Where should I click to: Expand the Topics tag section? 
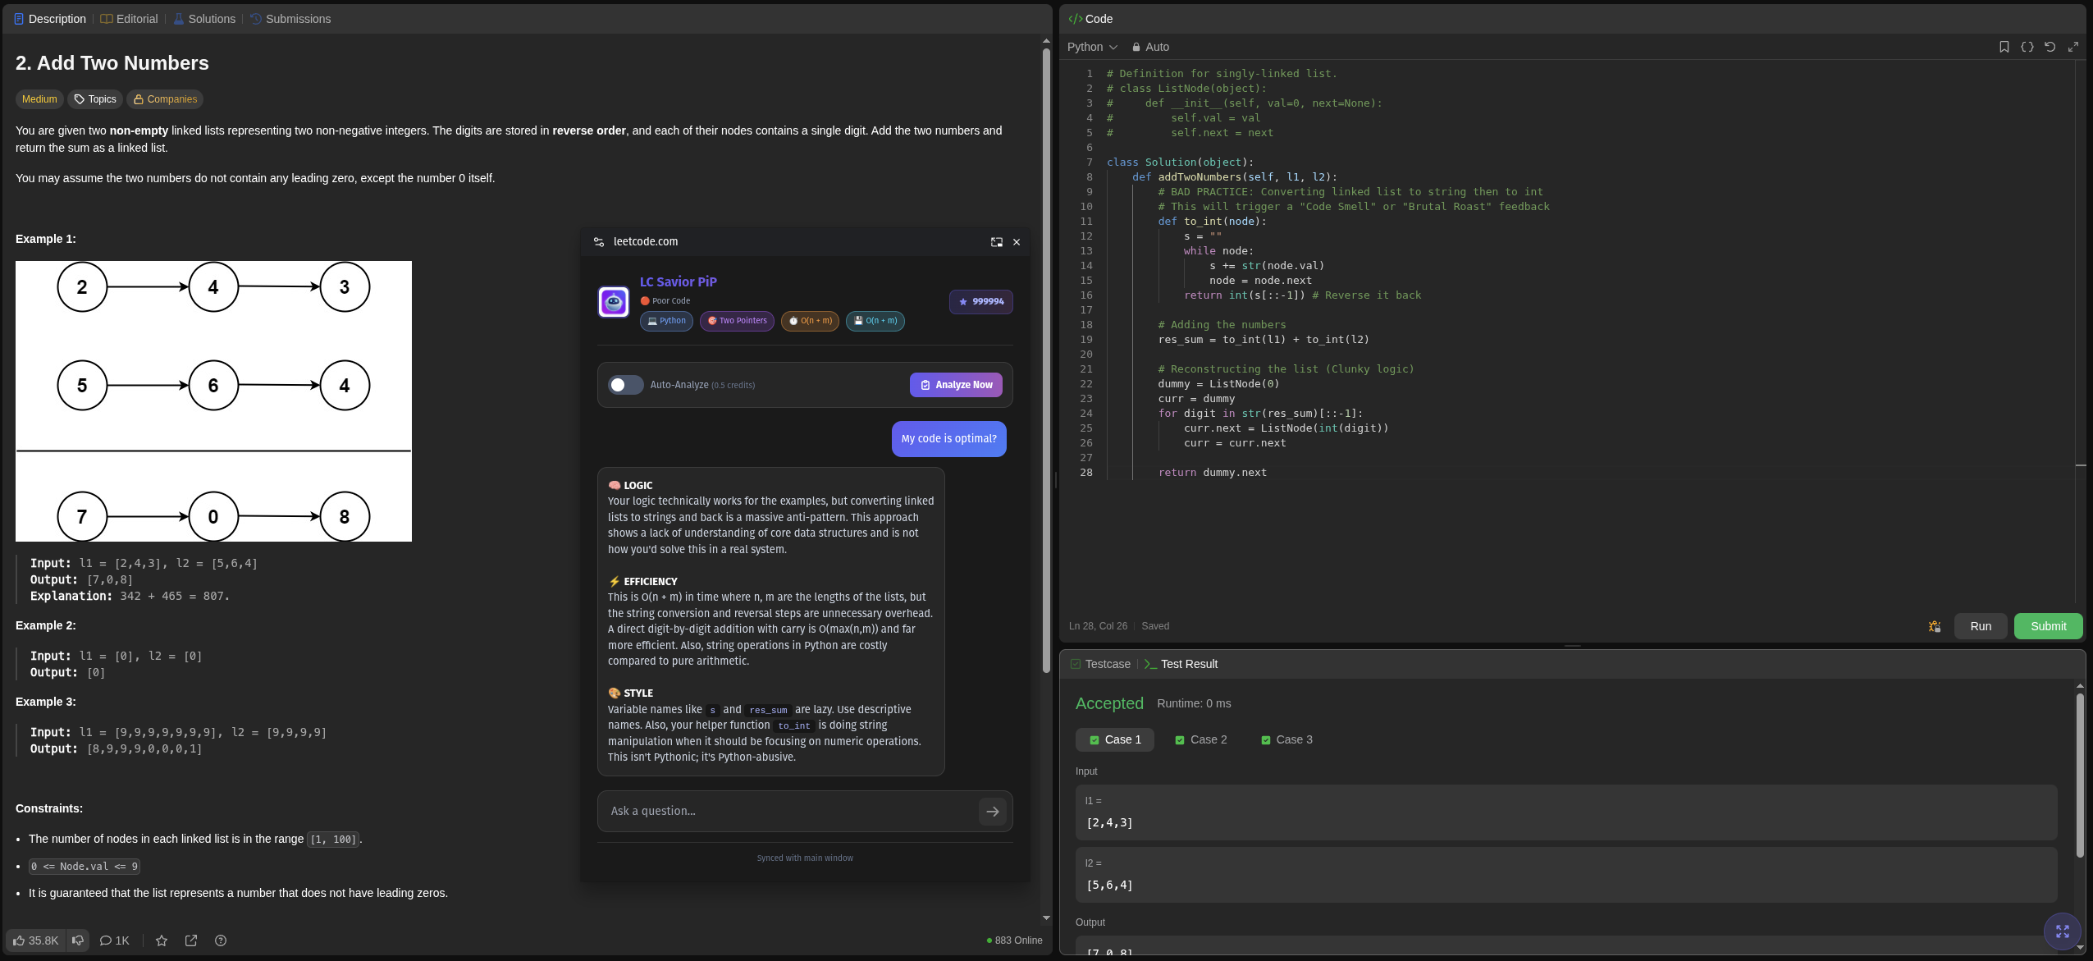coord(95,99)
